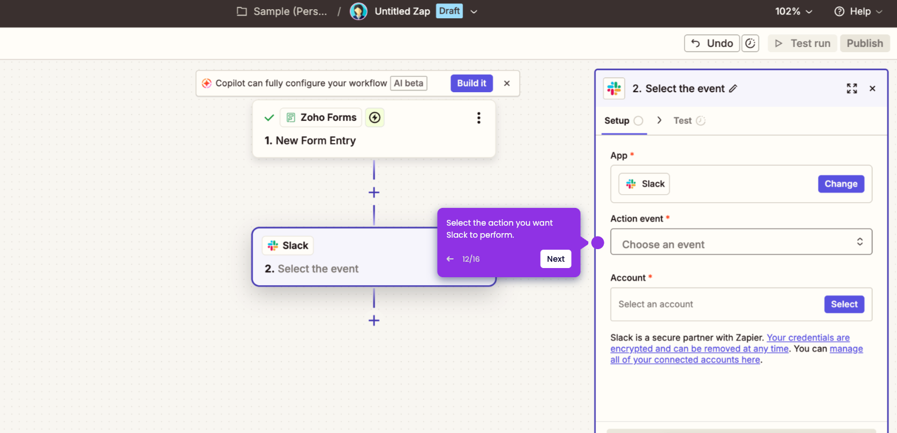Click the Copilot sparkle icon in banner
Image resolution: width=897 pixels, height=433 pixels.
click(x=207, y=84)
